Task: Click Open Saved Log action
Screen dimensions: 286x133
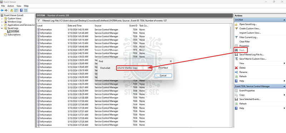Action: click(x=248, y=24)
